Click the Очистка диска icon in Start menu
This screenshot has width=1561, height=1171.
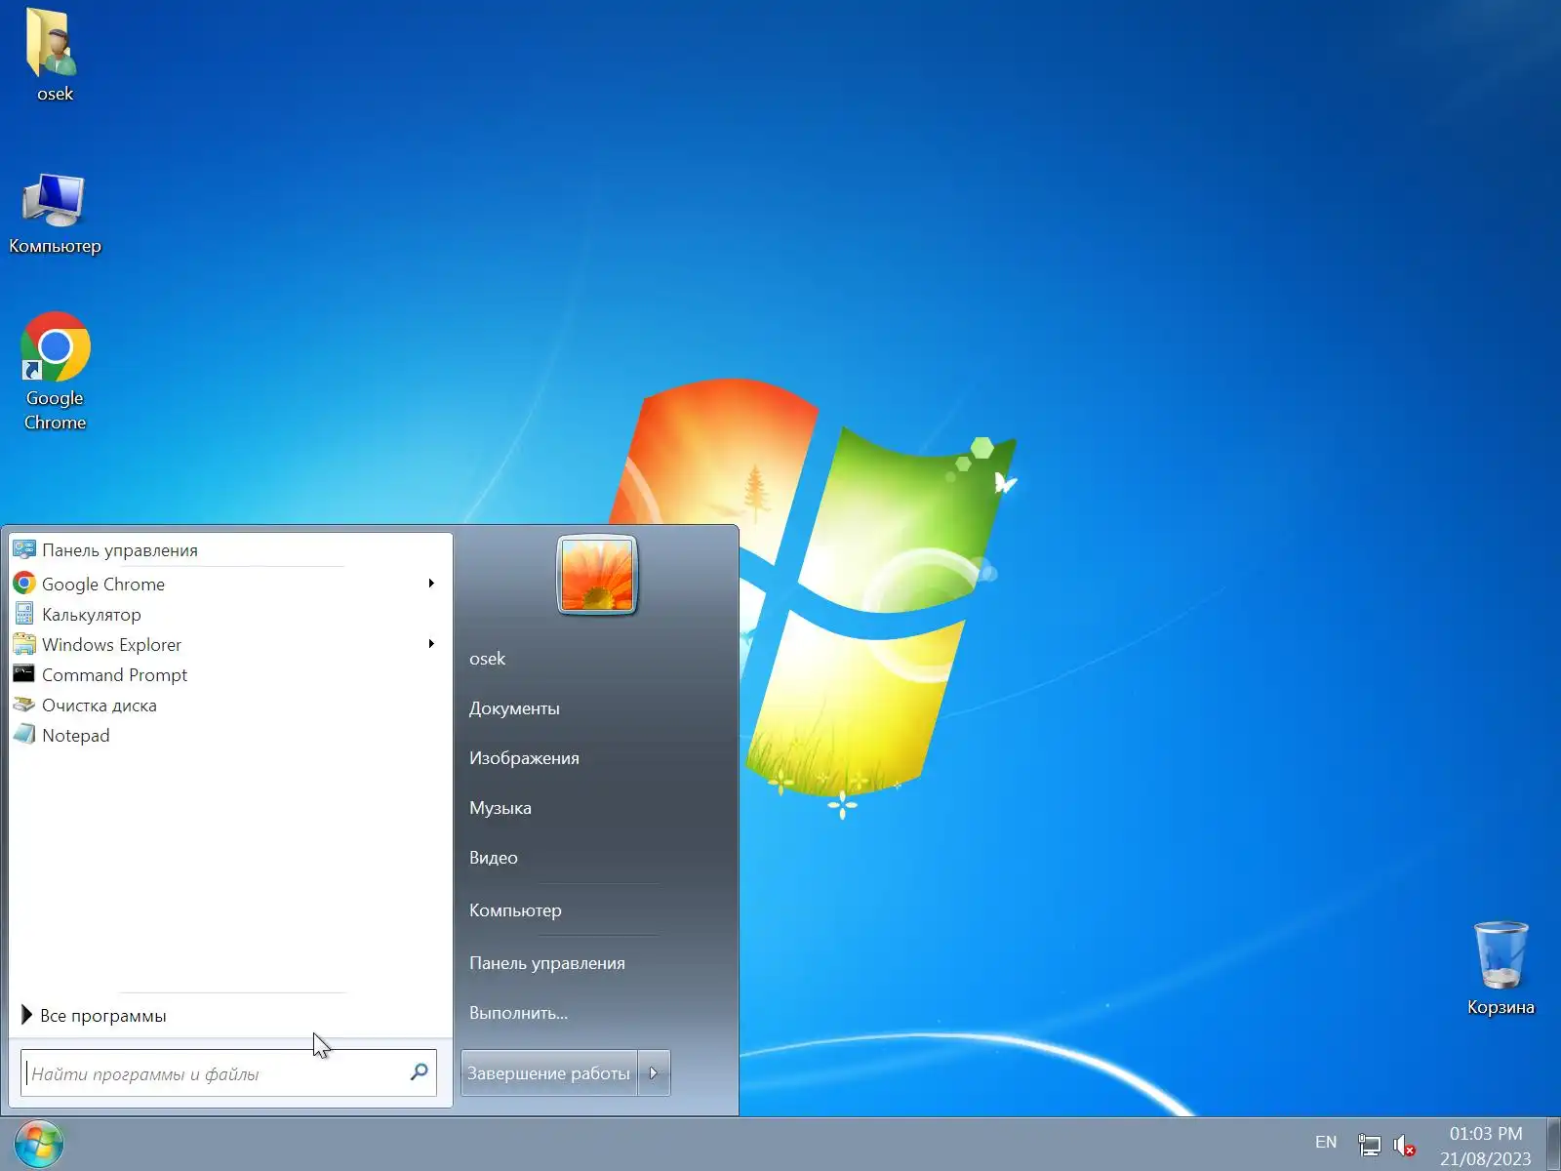(24, 705)
